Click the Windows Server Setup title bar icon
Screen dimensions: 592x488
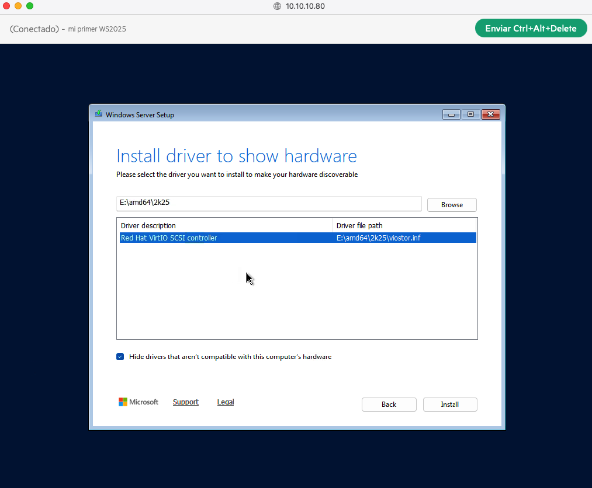(x=98, y=114)
